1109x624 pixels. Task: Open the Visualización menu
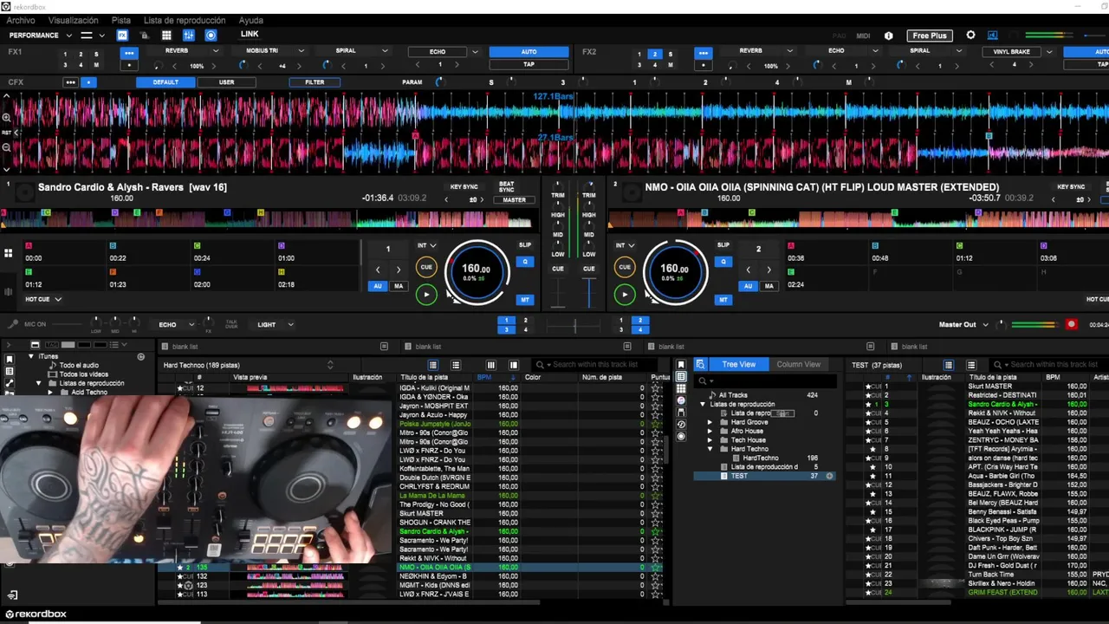[73, 20]
